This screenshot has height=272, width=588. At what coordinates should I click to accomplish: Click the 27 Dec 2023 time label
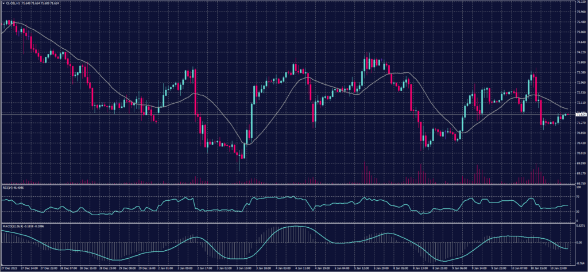coord(11,268)
